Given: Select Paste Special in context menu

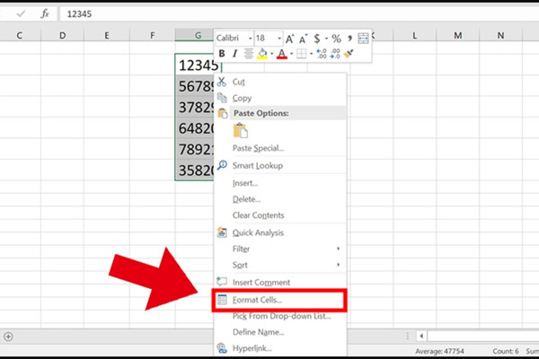Looking at the screenshot, I should coord(280,148).
